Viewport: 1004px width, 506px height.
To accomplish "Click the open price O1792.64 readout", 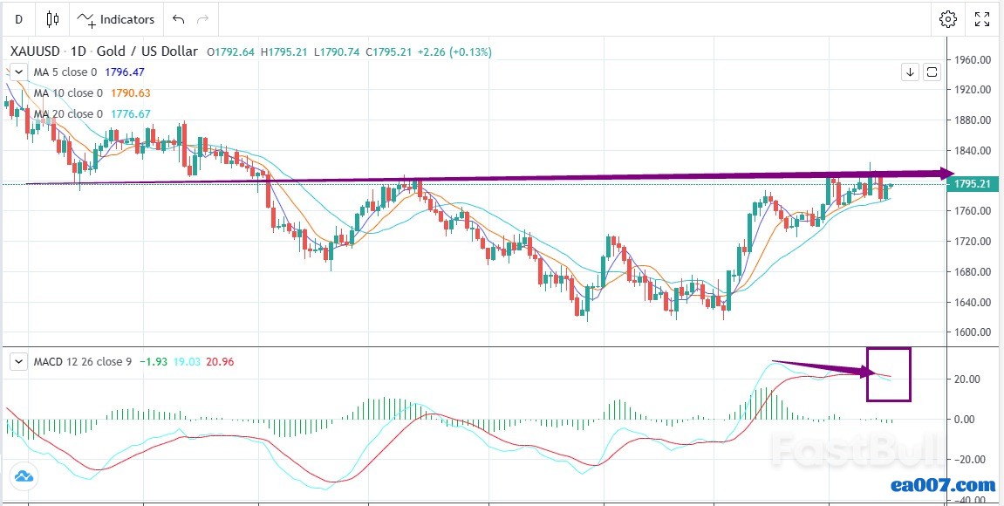I will 230,51.
